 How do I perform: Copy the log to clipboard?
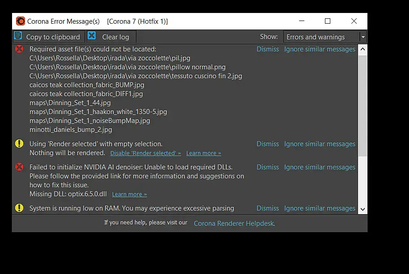(x=49, y=37)
